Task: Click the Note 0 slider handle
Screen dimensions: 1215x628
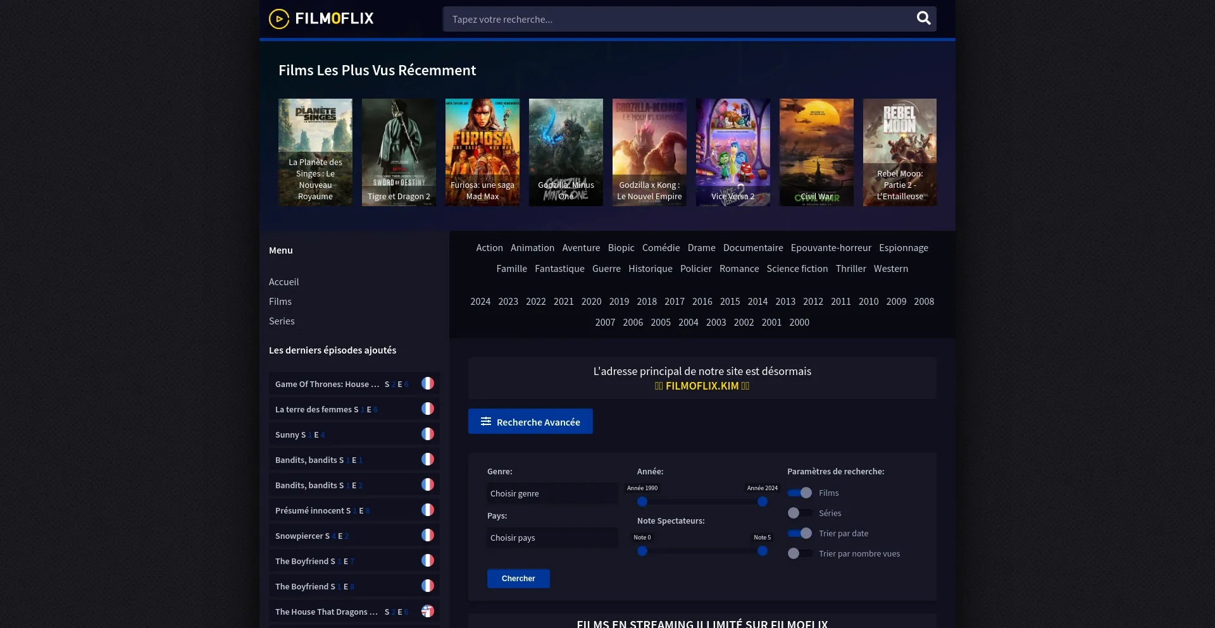Action: click(x=642, y=551)
